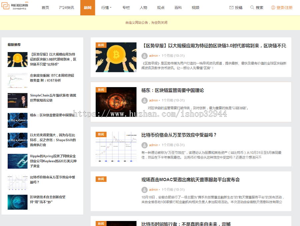Viewport: 300px width, 226px height.
Task: Click summary text starting 《区势早报》是区势传媒
Action: coord(214,66)
